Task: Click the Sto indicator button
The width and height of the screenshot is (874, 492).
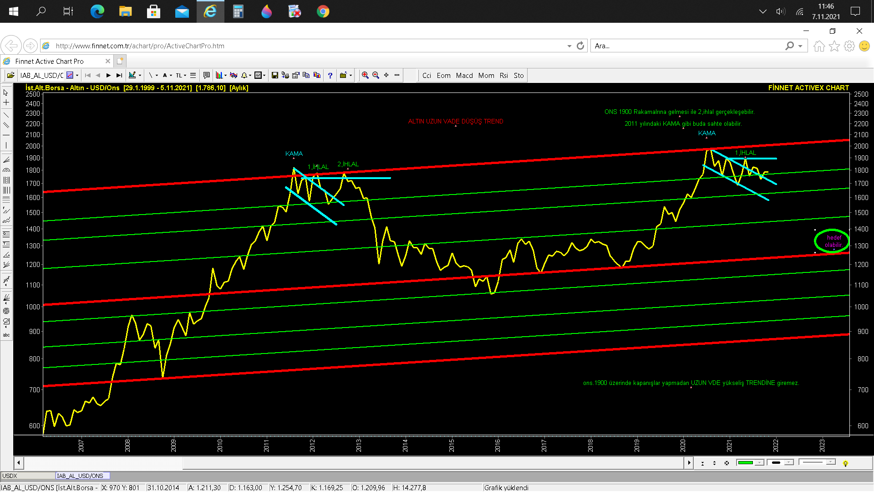Action: 518,76
